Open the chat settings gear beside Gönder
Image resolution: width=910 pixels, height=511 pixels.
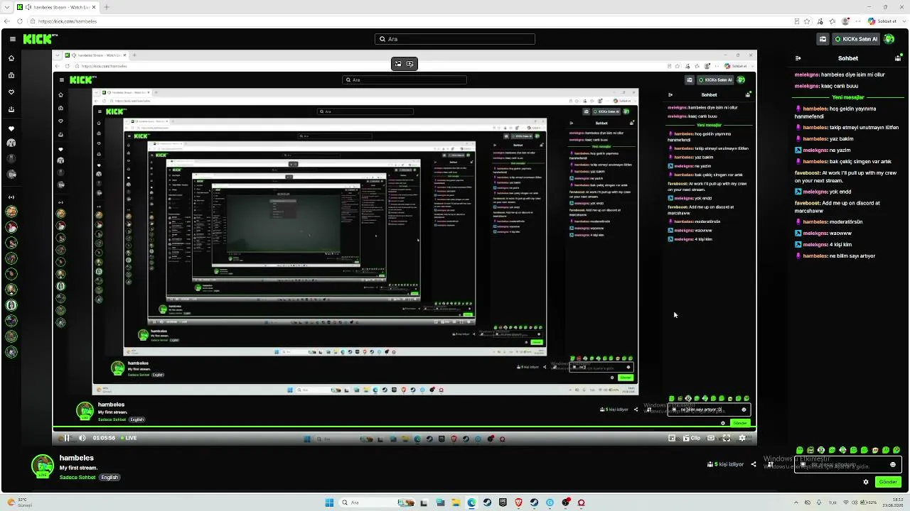[866, 482]
